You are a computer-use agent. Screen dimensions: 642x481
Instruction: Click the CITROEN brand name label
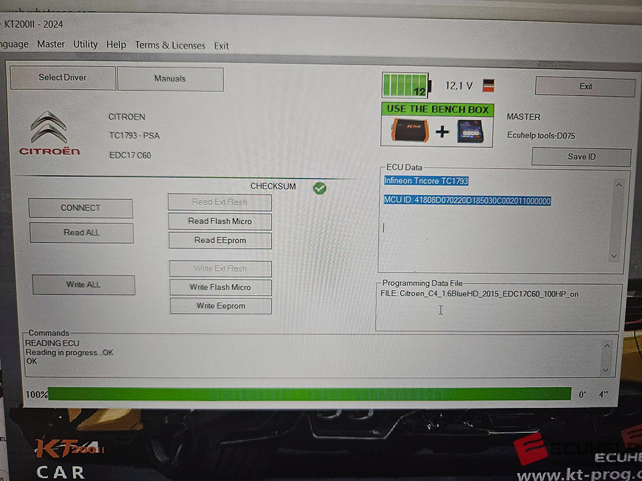127,117
